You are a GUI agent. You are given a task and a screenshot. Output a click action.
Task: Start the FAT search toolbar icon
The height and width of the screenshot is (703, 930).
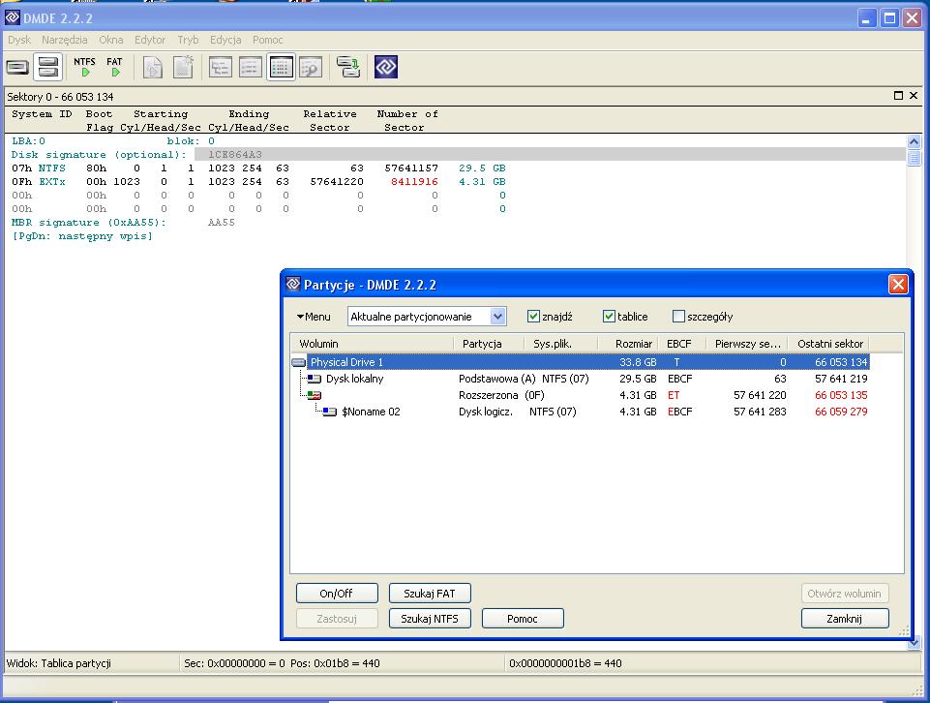114,67
